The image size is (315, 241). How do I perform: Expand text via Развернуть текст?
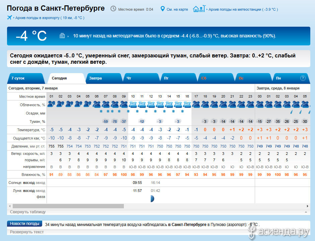pyautogui.click(x=27, y=232)
